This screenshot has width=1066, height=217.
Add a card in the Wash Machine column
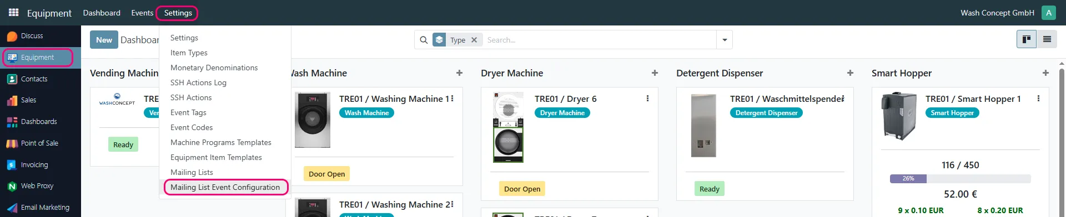(x=459, y=73)
